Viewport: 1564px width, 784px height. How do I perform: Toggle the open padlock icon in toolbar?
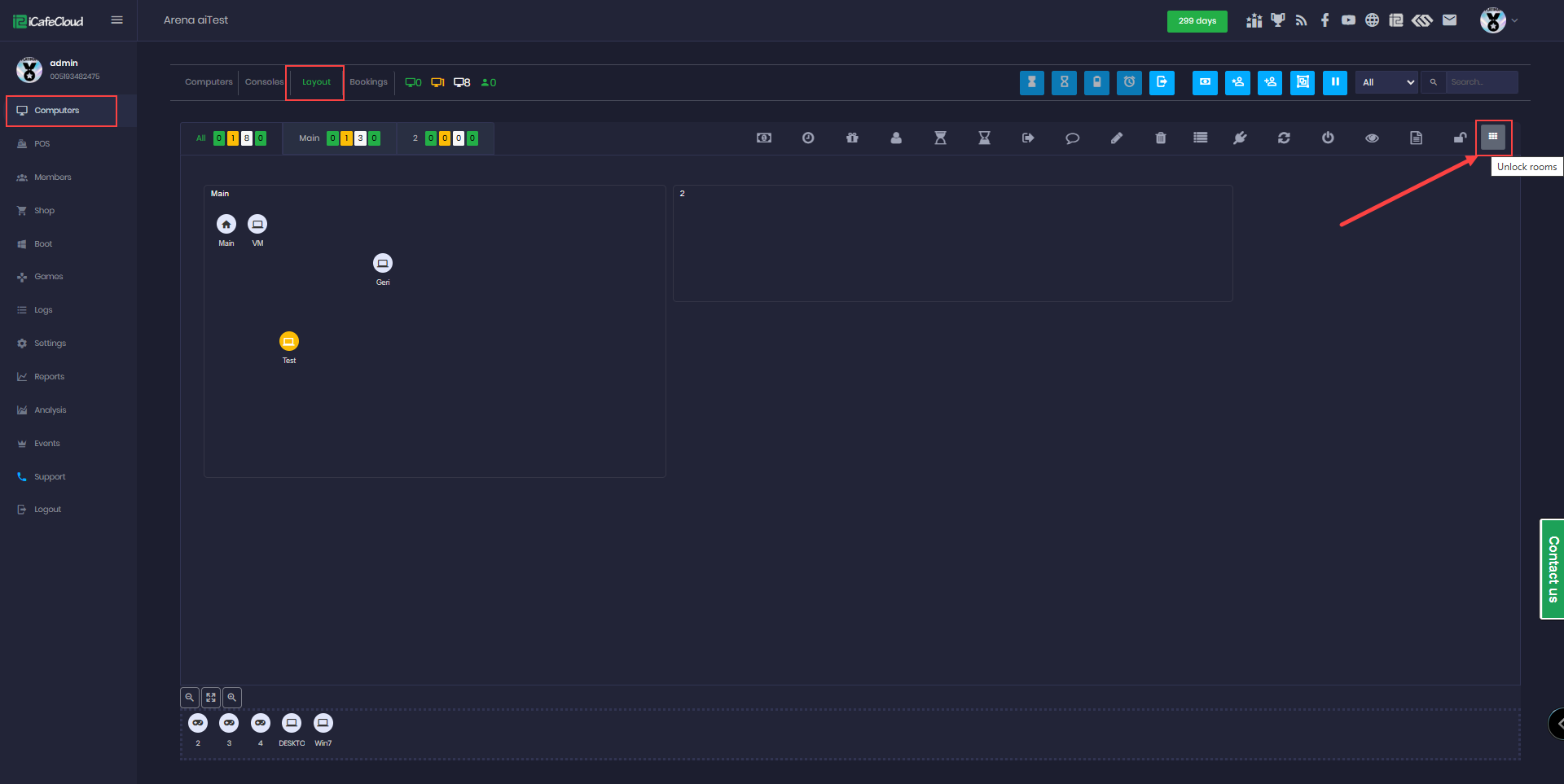(1460, 138)
